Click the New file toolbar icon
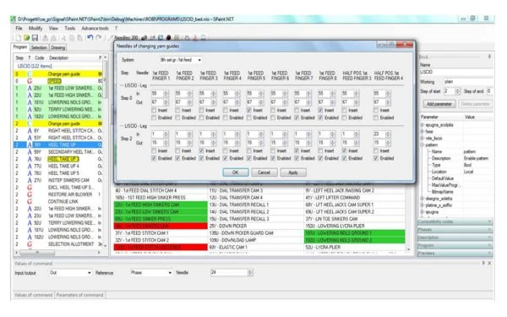The width and height of the screenshot is (507, 317). point(19,37)
